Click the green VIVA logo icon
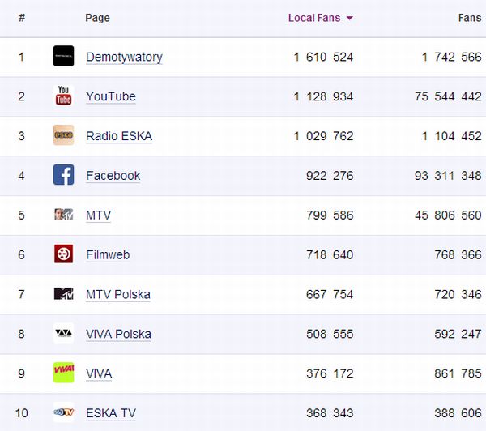This screenshot has height=431, width=486. (x=63, y=373)
